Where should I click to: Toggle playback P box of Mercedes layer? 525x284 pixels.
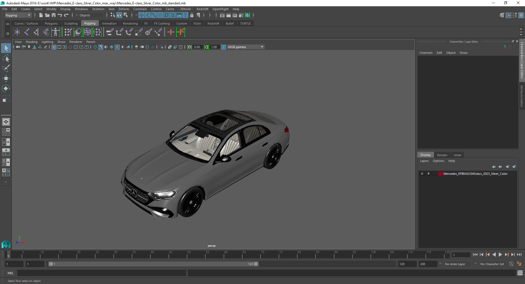coord(428,174)
